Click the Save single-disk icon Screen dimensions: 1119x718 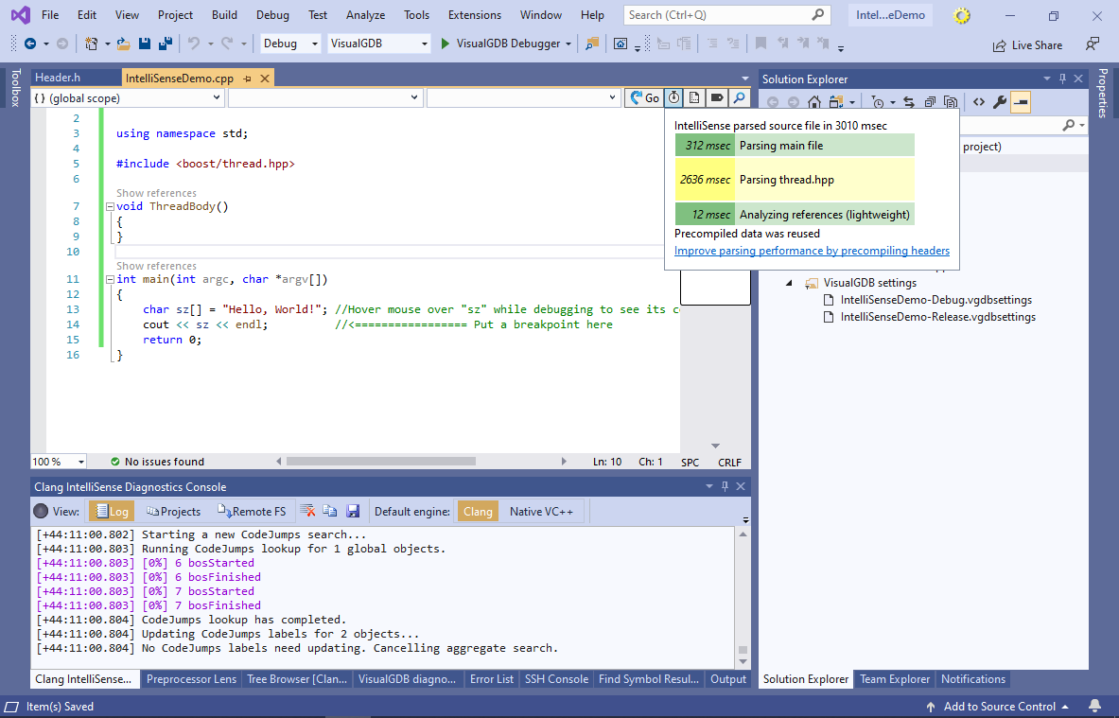(x=144, y=44)
